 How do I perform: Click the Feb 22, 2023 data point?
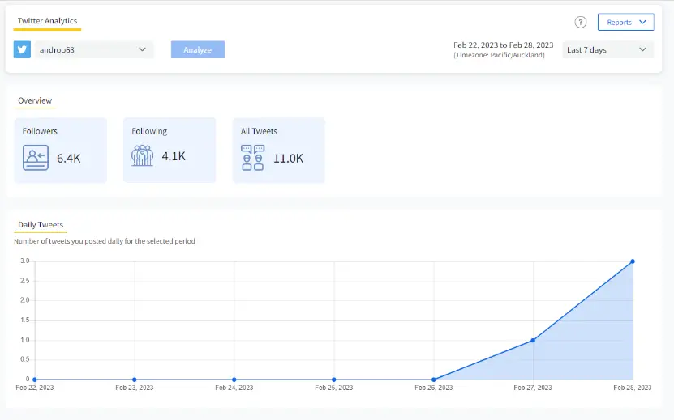point(34,379)
